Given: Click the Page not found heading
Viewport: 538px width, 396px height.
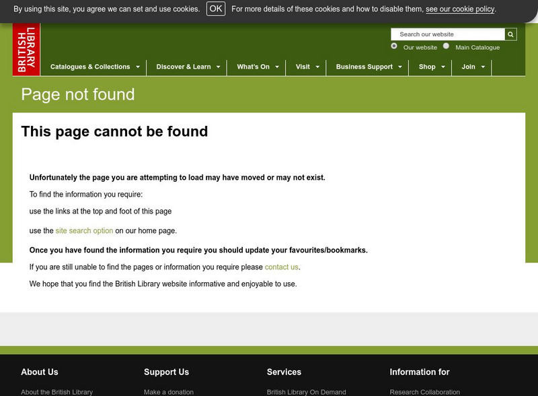Looking at the screenshot, I should (x=78, y=94).
